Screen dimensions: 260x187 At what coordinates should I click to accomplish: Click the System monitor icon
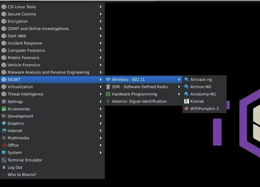click(4, 152)
